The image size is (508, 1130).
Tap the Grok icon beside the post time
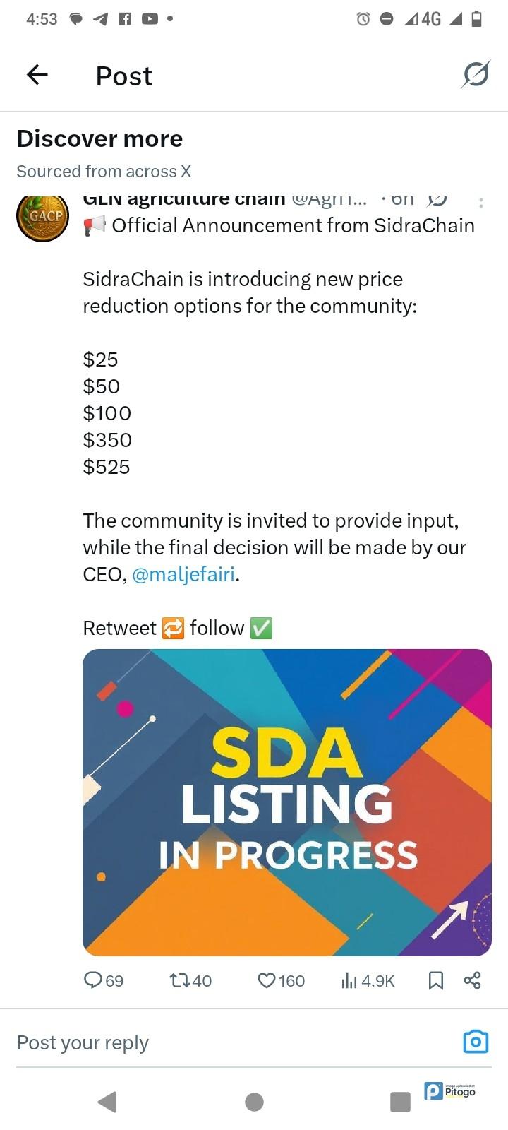coord(438,200)
